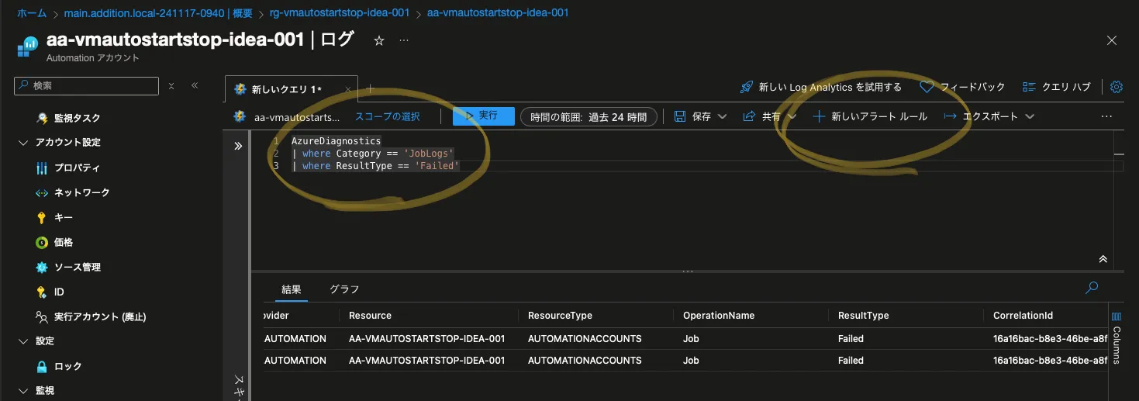Switch to the グラフ tab
The width and height of the screenshot is (1139, 401).
click(344, 289)
